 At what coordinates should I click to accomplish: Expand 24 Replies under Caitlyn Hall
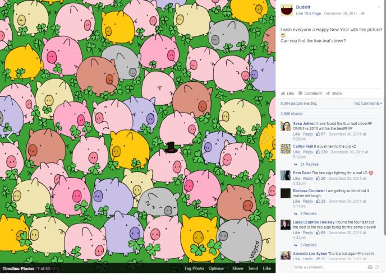click(309, 164)
